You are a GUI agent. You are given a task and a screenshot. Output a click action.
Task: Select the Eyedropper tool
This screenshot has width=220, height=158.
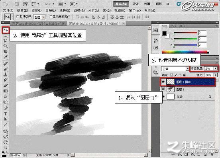point(6,57)
